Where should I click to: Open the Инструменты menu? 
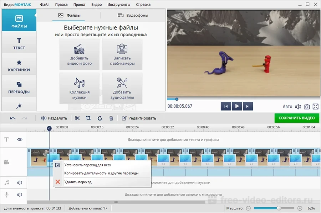tap(119, 5)
